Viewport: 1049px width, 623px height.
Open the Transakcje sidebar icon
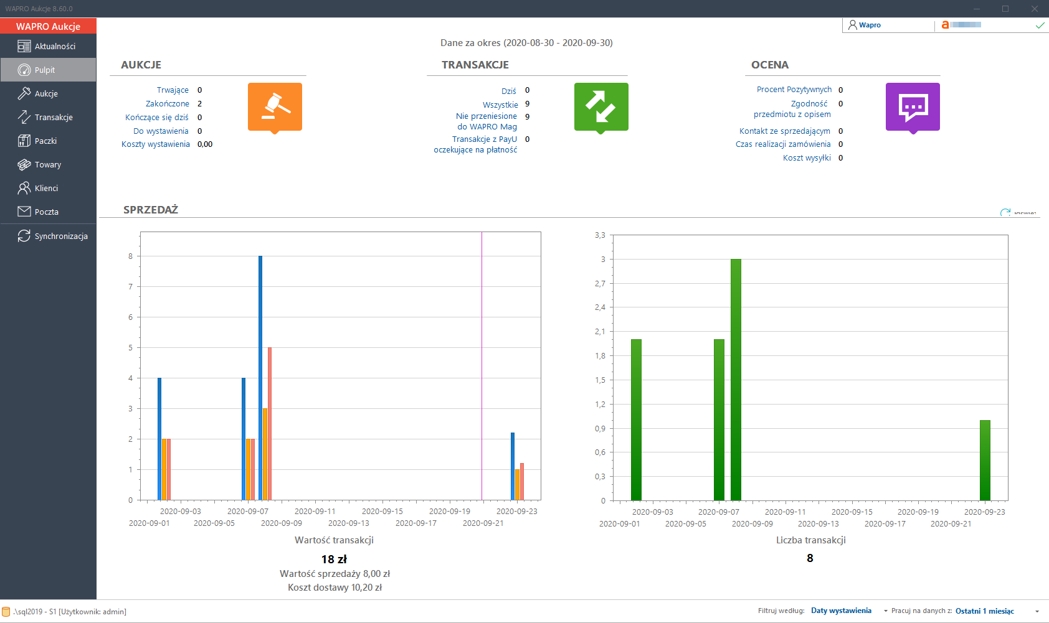click(24, 117)
